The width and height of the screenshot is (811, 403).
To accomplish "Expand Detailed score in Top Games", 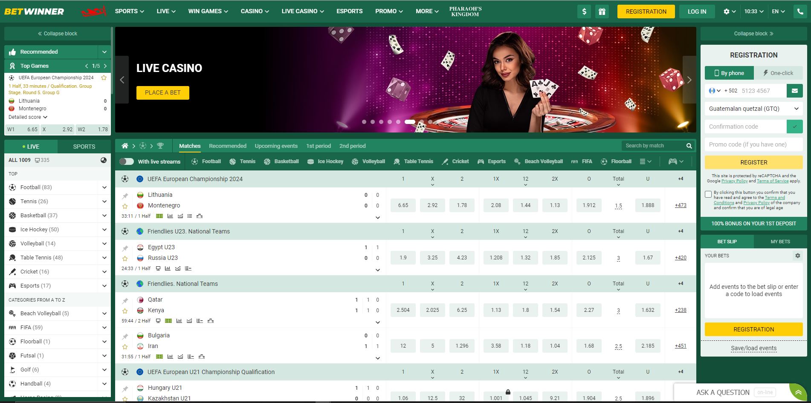I will pyautogui.click(x=28, y=117).
